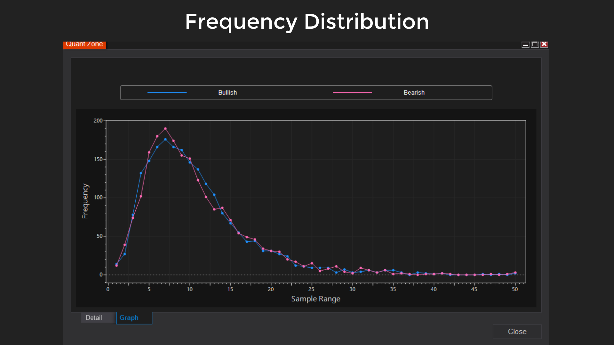Click the Quant Zone title tab

click(x=84, y=44)
